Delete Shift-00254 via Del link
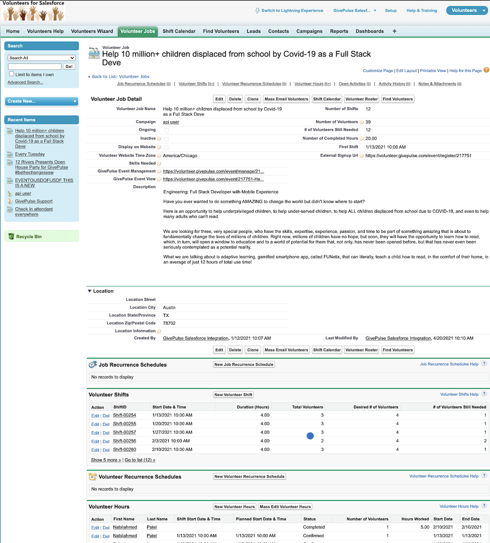The height and width of the screenshot is (543, 490). click(x=106, y=416)
